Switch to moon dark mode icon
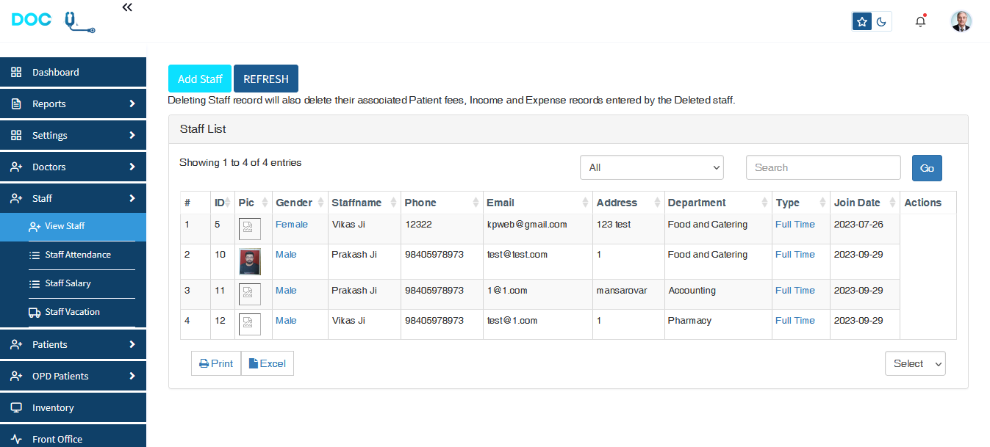The height and width of the screenshot is (447, 990). click(881, 22)
